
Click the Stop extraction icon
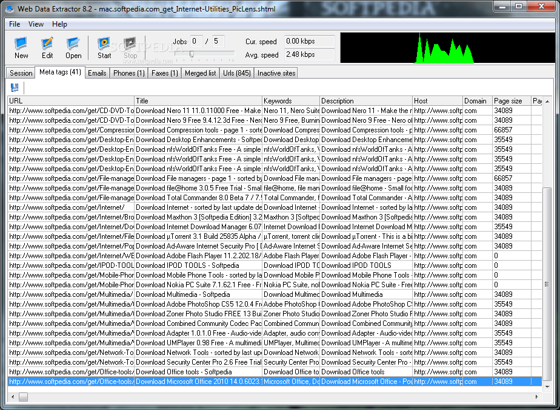[x=130, y=43]
